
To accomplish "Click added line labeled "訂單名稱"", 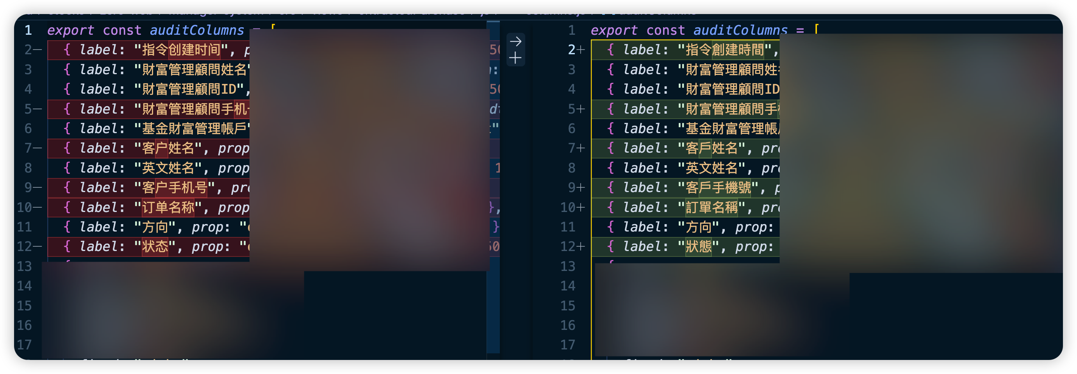I will point(686,207).
